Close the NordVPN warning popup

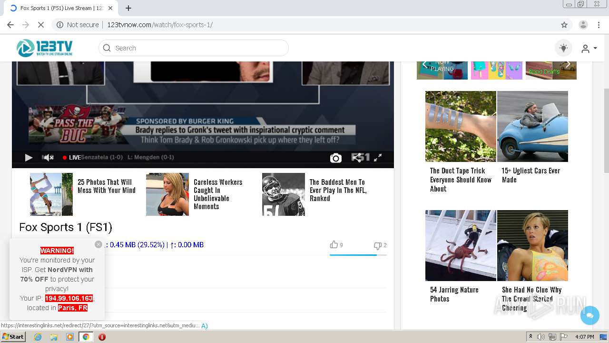click(x=98, y=244)
